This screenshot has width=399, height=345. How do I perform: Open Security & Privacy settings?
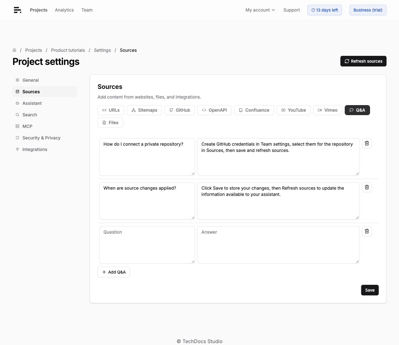pos(45,138)
